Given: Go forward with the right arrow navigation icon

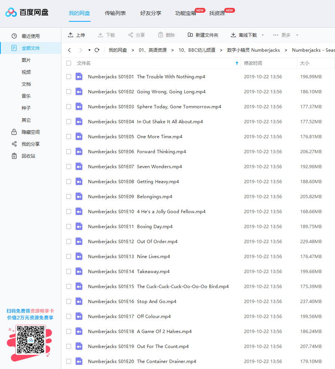Looking at the screenshot, I should click(80, 50).
